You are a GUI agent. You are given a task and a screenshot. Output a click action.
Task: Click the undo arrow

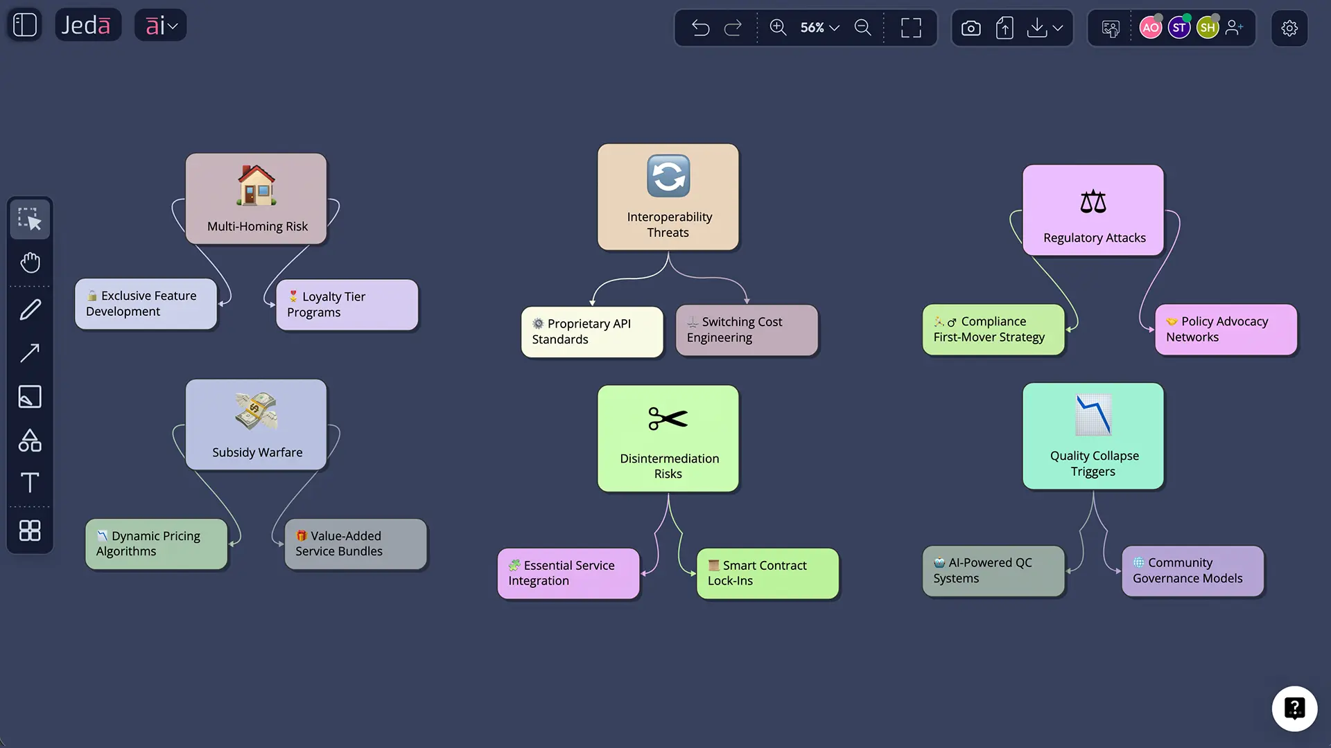point(700,28)
